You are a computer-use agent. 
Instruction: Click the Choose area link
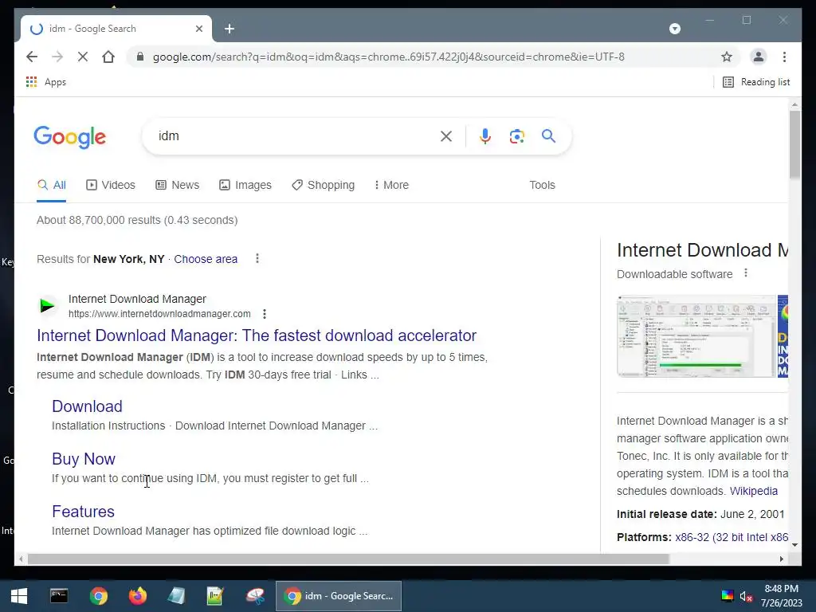coord(206,259)
